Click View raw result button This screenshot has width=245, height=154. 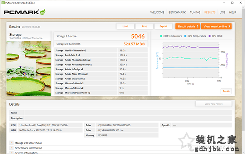point(214,104)
